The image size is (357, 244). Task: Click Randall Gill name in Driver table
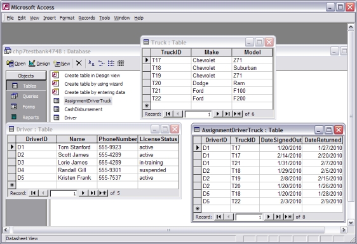(77, 170)
